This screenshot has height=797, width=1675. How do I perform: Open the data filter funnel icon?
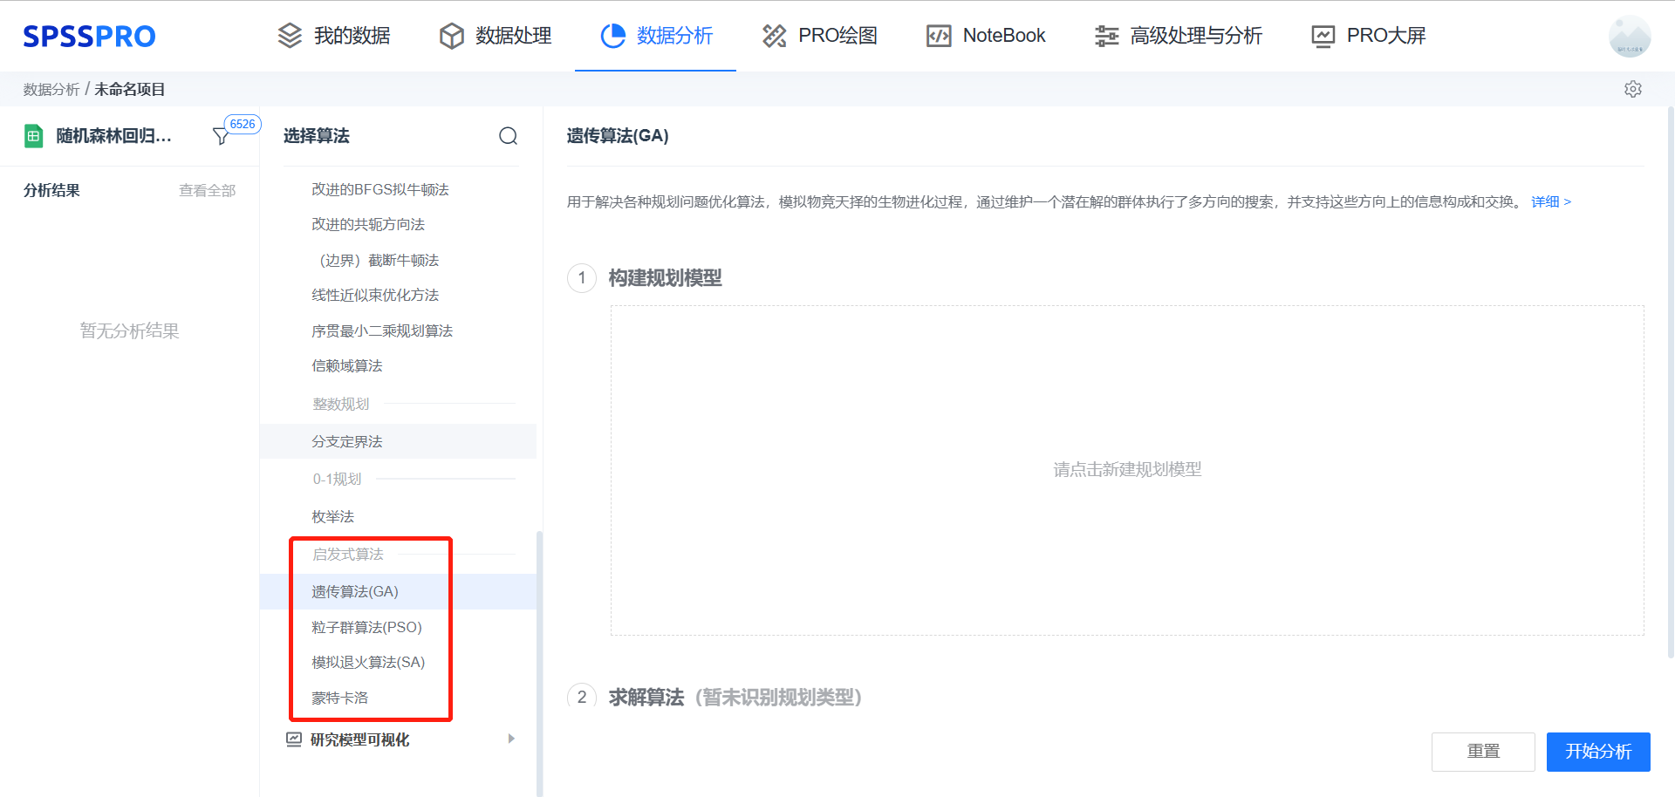(221, 136)
